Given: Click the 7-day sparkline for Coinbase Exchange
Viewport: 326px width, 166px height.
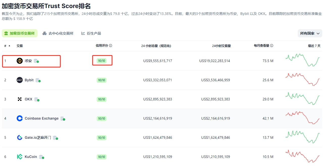Looking at the screenshot, I should click(303, 118).
